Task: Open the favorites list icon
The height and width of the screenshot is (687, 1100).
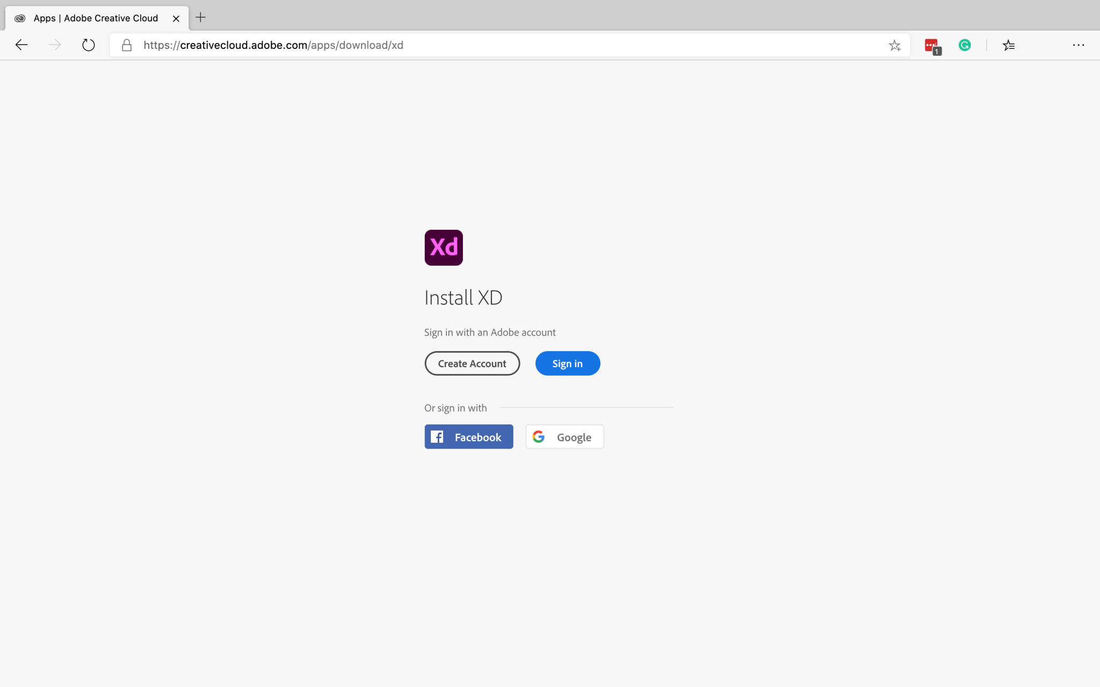Action: pos(1009,45)
